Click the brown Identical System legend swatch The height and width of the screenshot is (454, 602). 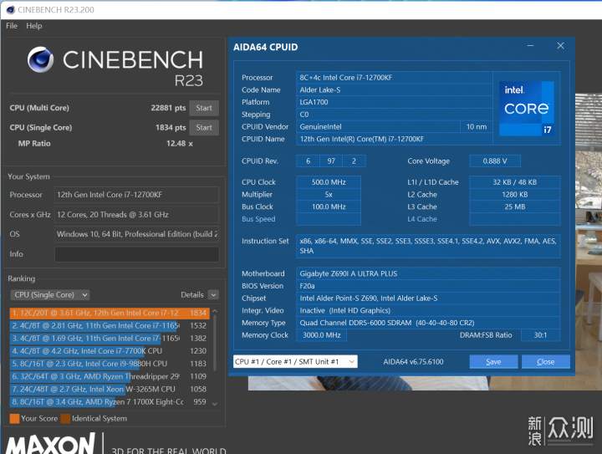[66, 418]
